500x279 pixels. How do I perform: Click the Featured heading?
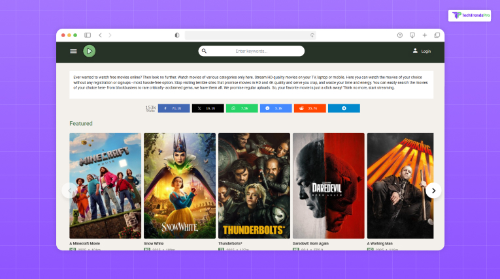coord(81,123)
